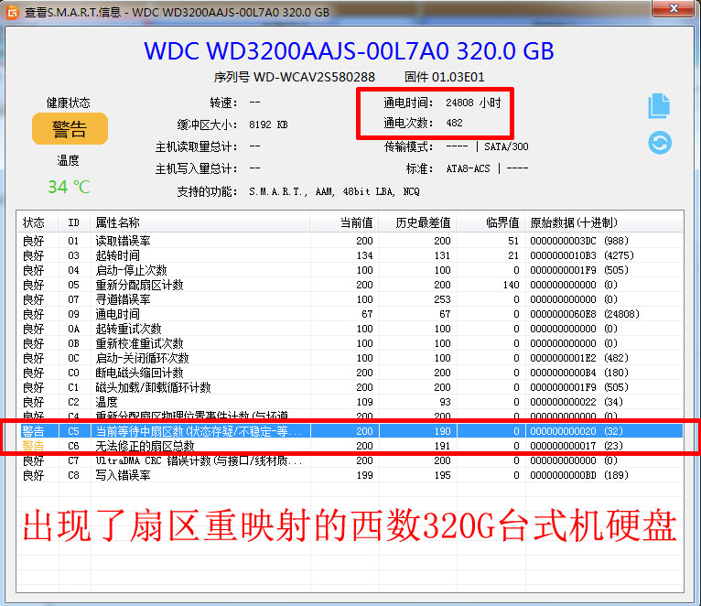
Task: Select the 重新校准重试次数 row
Action: coord(350,343)
